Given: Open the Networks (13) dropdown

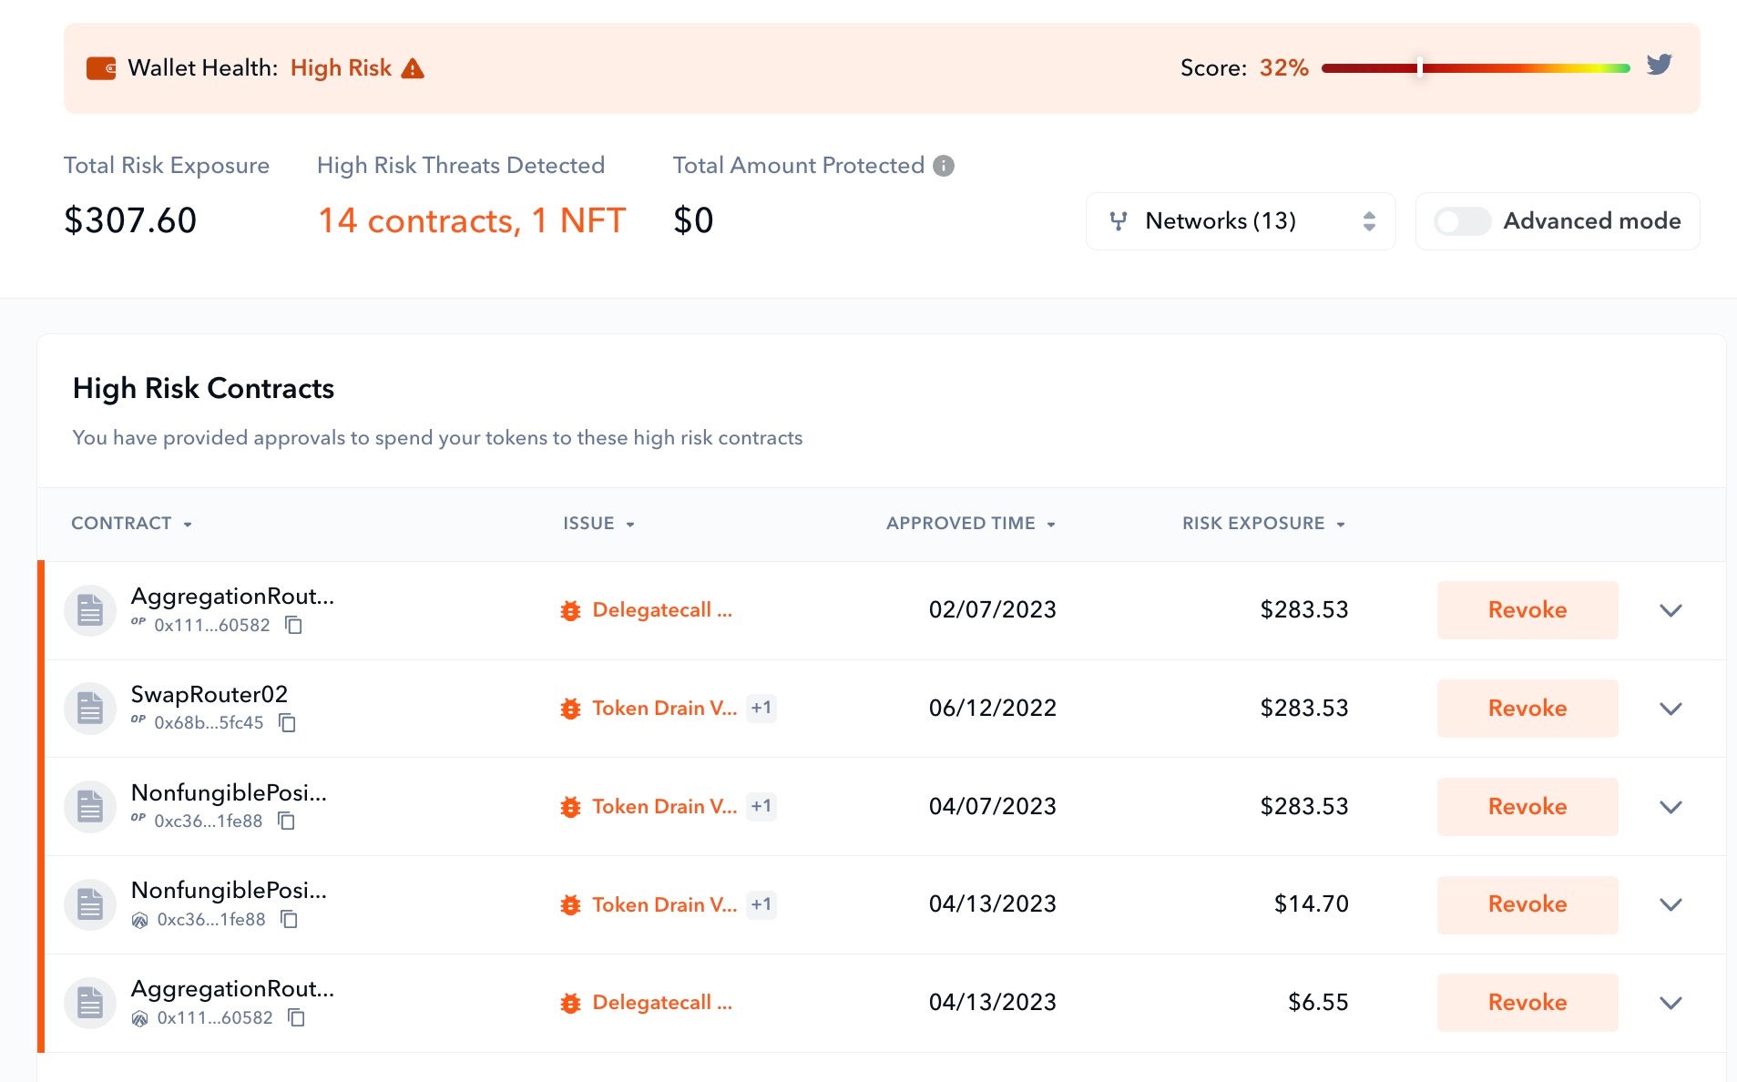Looking at the screenshot, I should [1240, 221].
